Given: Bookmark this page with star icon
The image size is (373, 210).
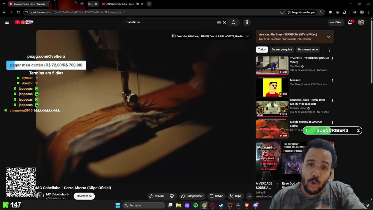Looking at the screenshot, I should click(321, 12).
